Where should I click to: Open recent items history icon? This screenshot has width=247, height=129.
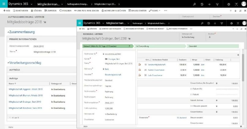(202, 5)
